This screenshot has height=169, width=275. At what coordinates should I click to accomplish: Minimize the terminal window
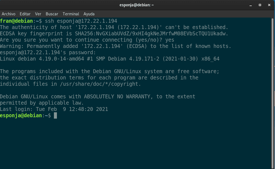(251, 5)
